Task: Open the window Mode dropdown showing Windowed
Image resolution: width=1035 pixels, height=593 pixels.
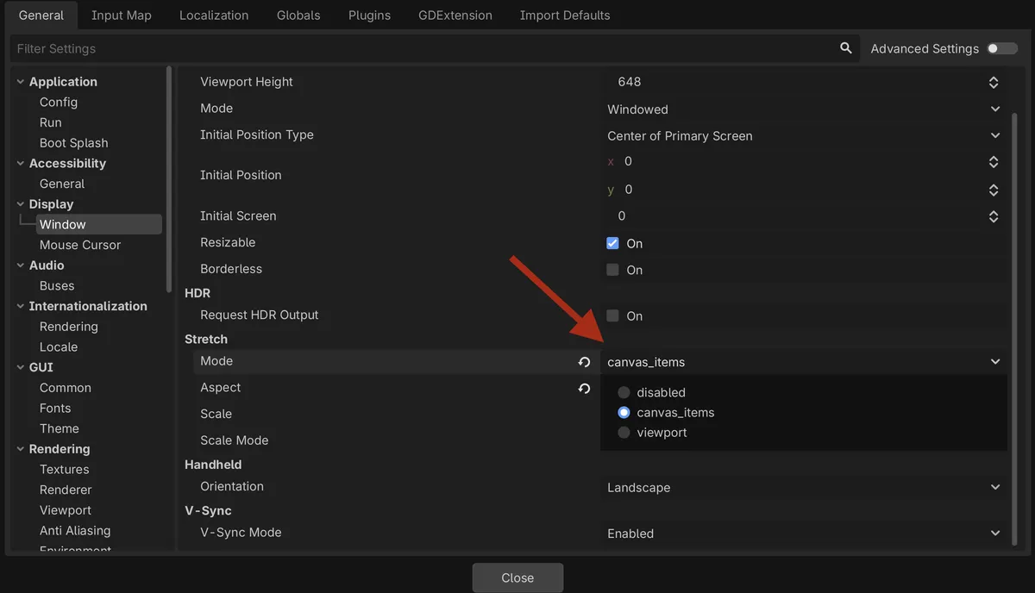Action: [804, 109]
